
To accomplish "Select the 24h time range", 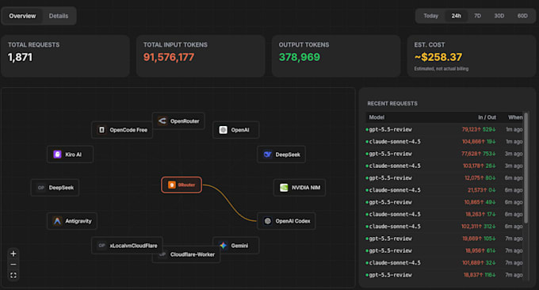I will pyautogui.click(x=456, y=16).
